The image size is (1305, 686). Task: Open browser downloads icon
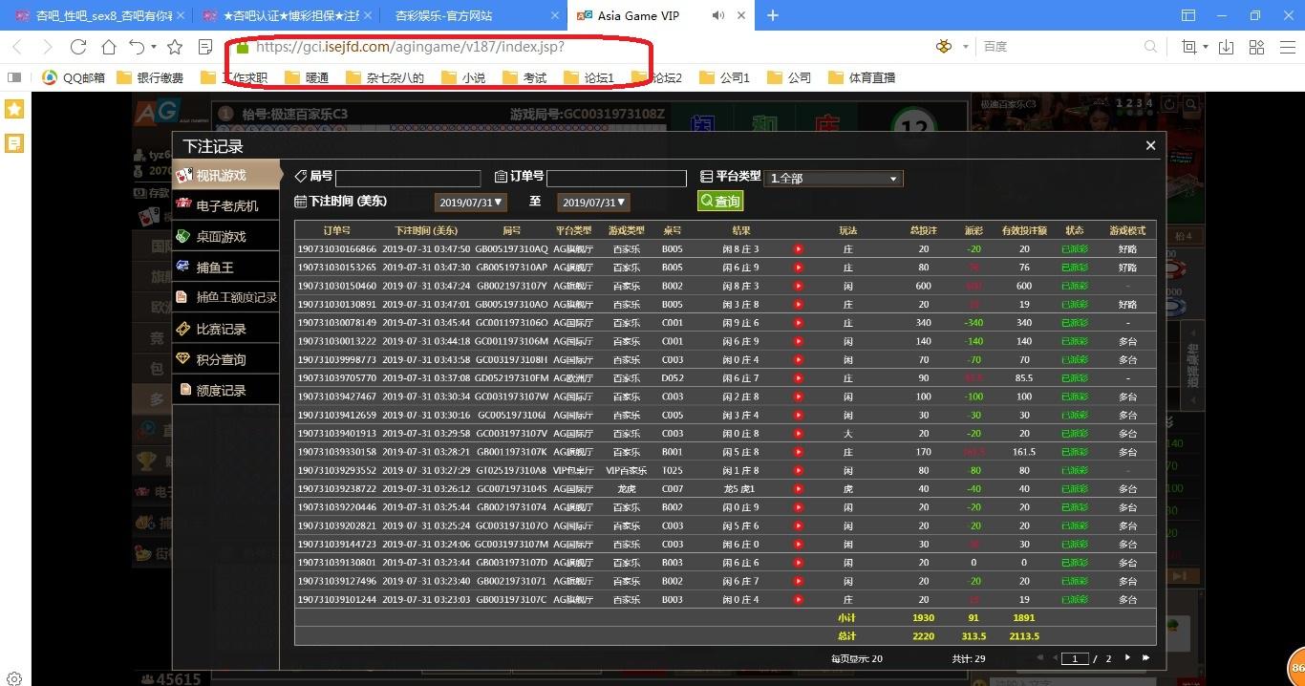1227,47
